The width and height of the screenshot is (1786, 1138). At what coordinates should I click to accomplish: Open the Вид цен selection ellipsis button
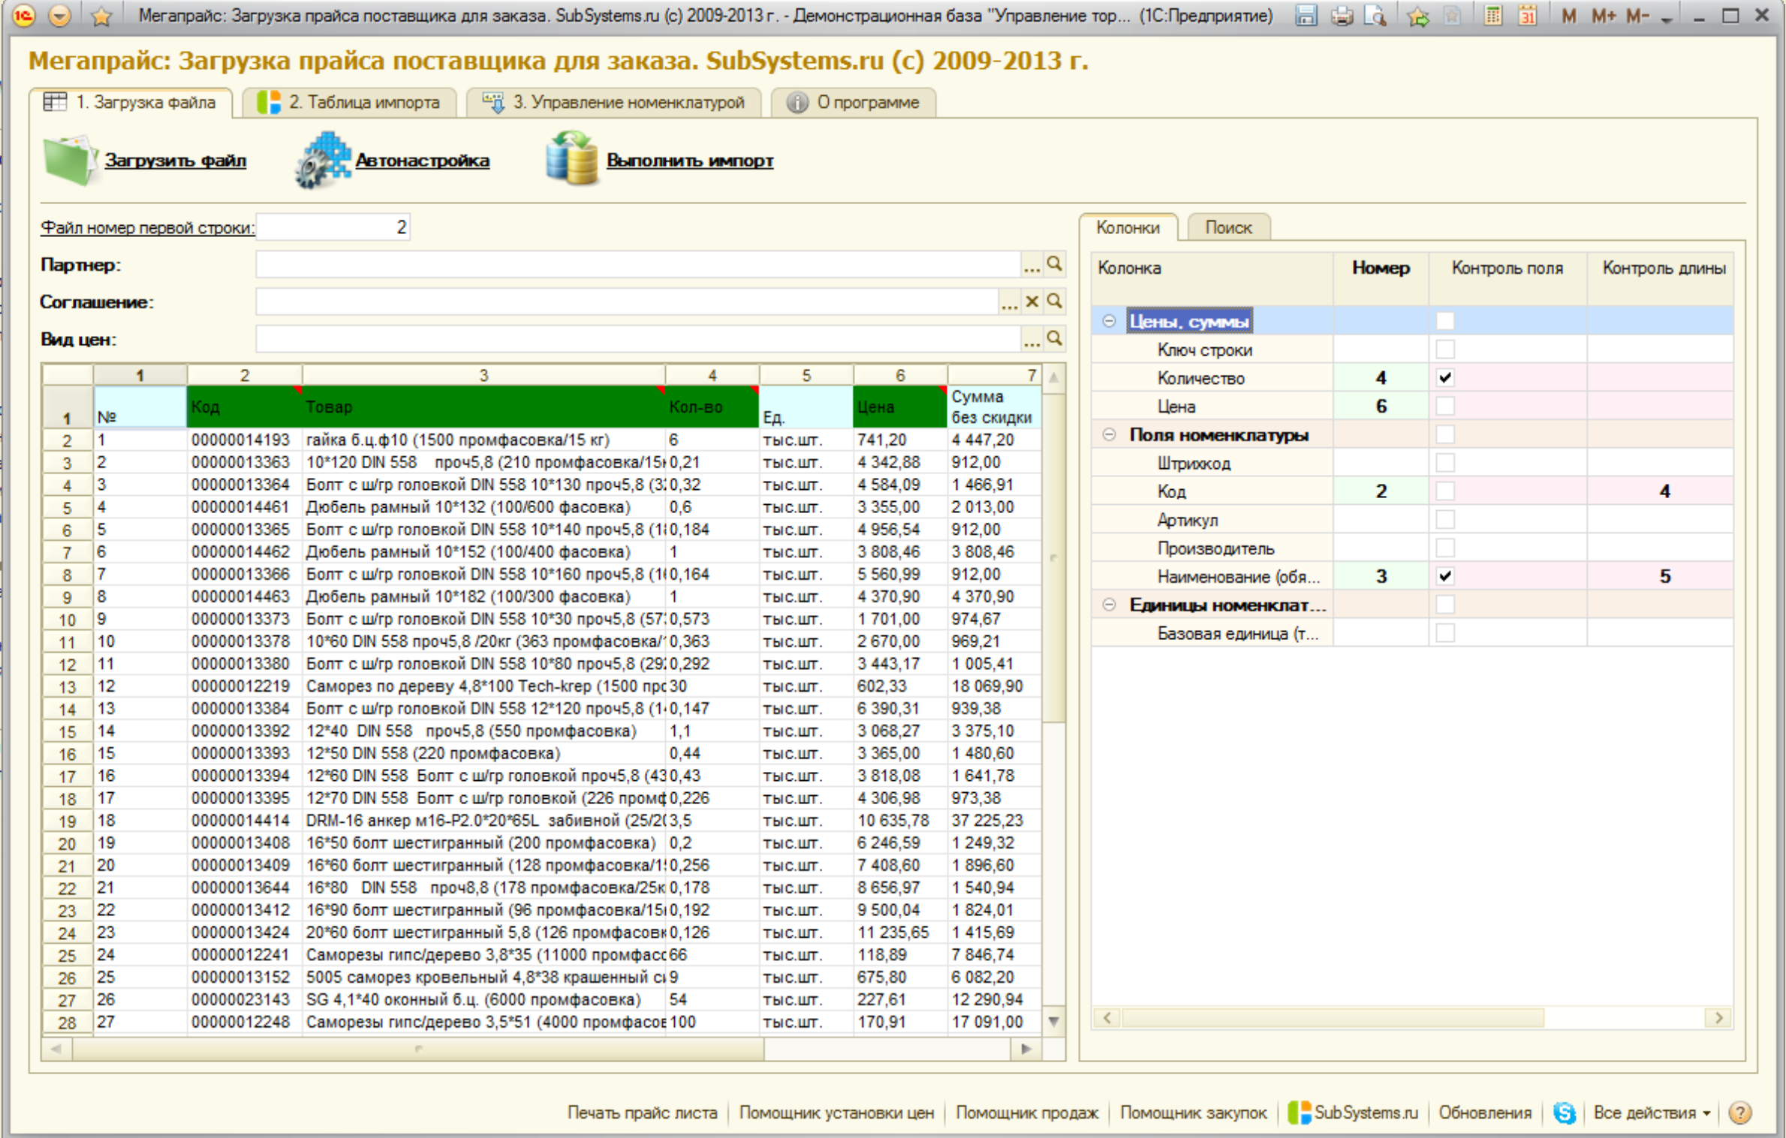tap(1032, 340)
